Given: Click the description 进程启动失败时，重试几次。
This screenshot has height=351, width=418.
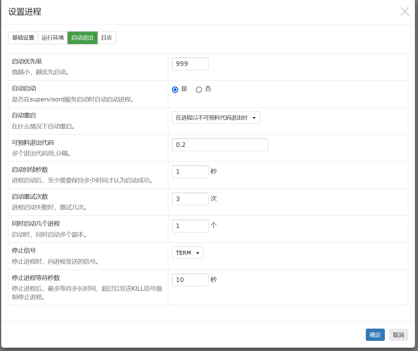Looking at the screenshot, I should tap(50, 208).
